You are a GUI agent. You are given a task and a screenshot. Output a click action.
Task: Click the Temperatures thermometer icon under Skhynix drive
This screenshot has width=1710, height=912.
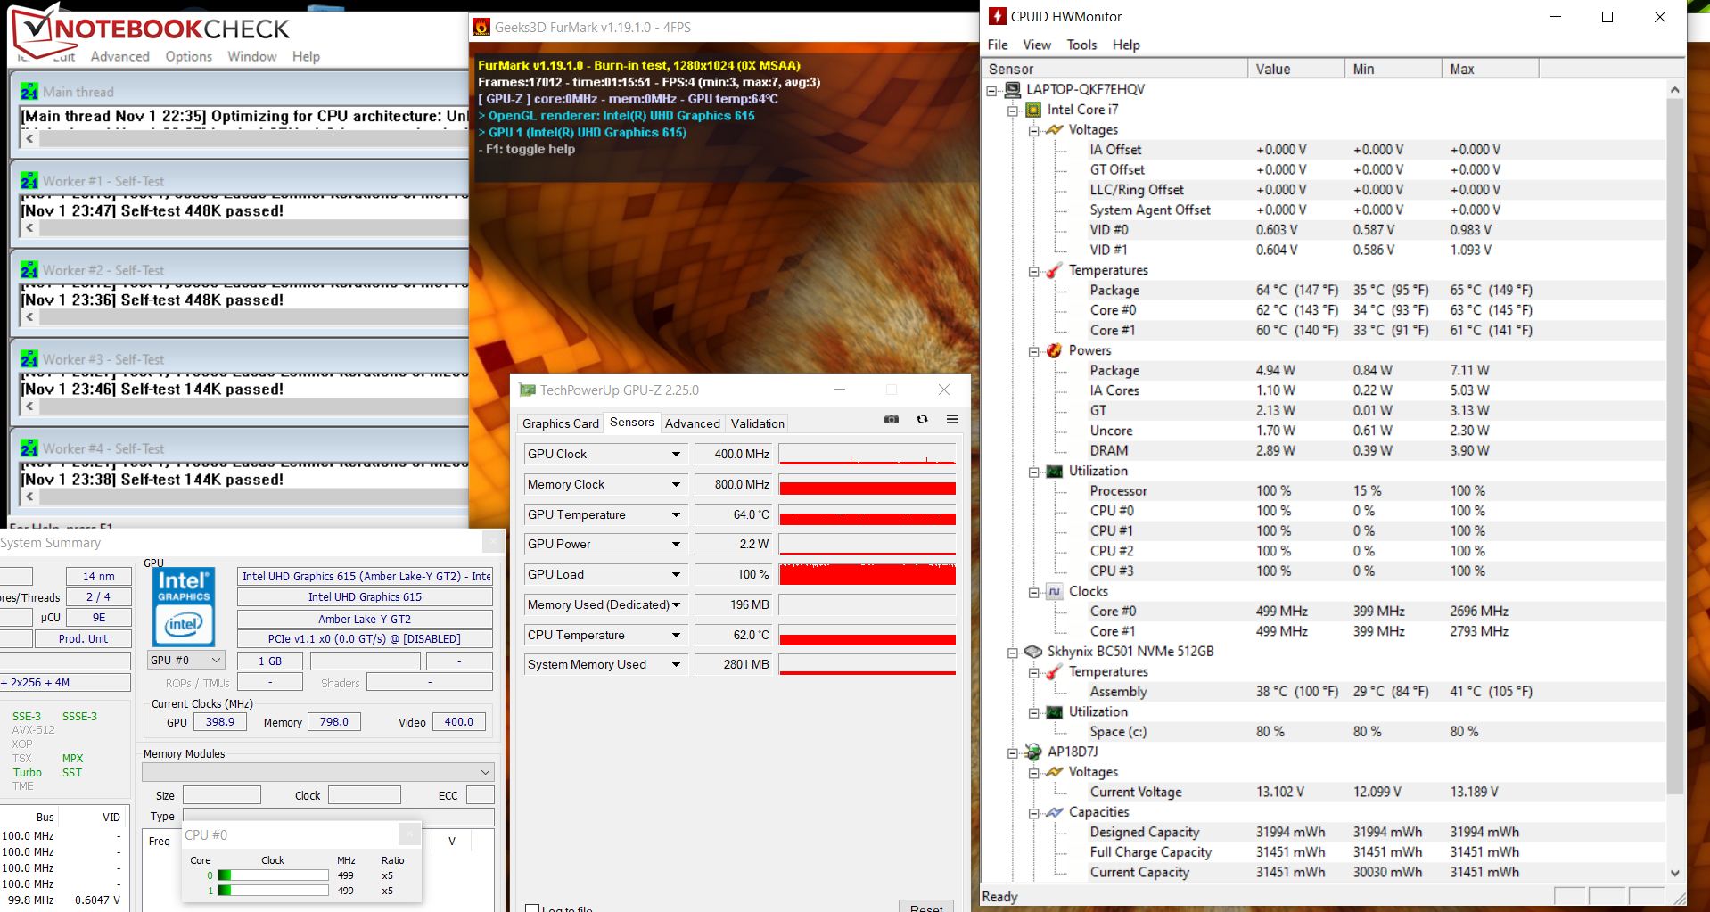pyautogui.click(x=1055, y=671)
